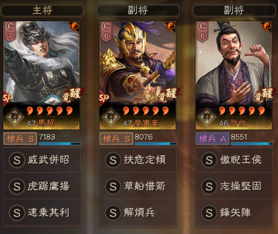Select the S-rank icon beside 鋒矢陣

(209, 212)
